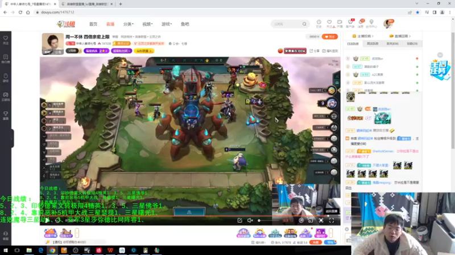Open the ranking list icon in left sidebar
455x255 pixels.
6,59
